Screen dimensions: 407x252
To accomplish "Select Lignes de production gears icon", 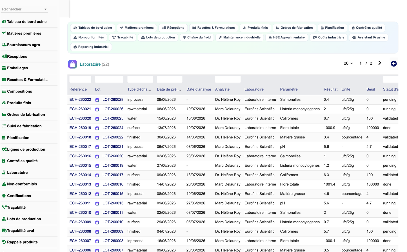I will pos(4,149).
